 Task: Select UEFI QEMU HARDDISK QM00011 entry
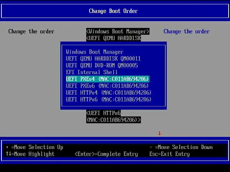click(x=103, y=59)
